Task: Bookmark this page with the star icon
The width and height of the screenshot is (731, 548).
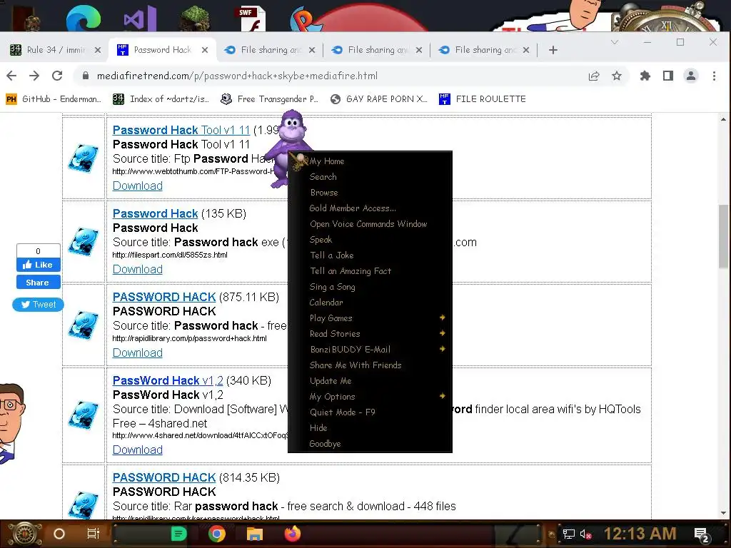Action: [616, 76]
